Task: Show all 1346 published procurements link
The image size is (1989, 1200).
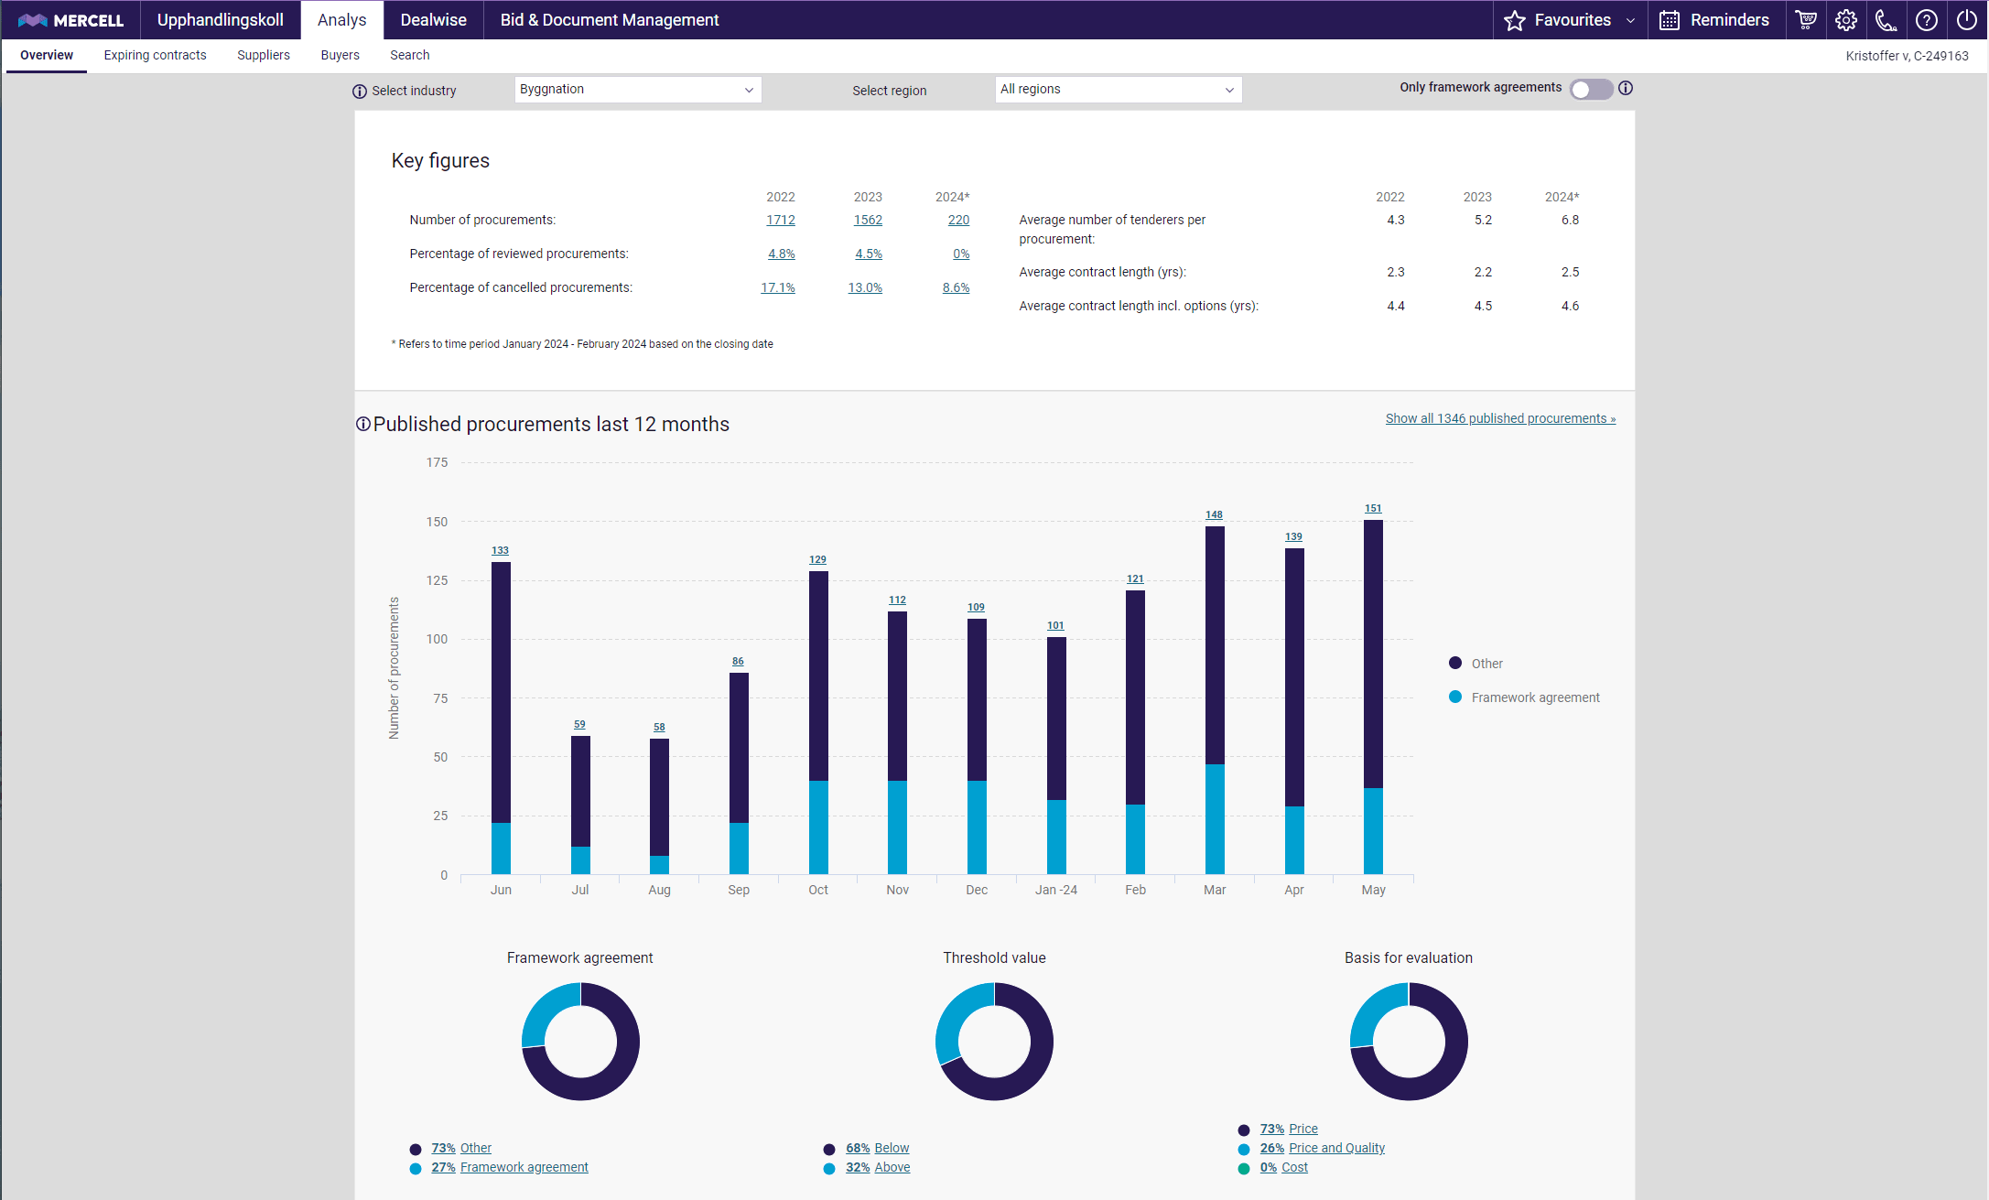Action: coord(1500,418)
